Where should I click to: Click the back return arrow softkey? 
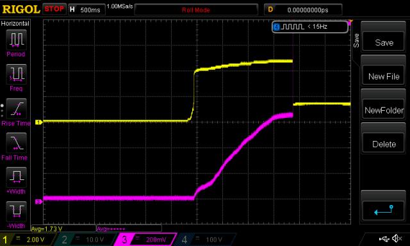[383, 211]
